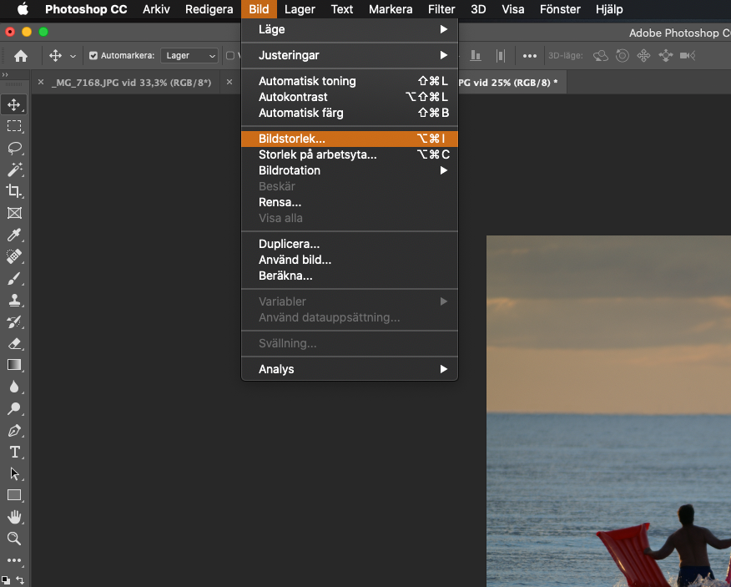Select the Path Selection tool

(14, 473)
